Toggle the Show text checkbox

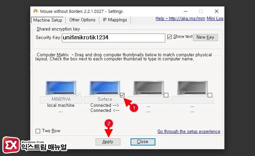pos(170,37)
